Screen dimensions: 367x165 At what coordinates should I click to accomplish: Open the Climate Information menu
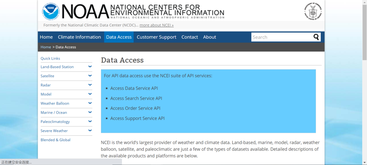(79, 37)
